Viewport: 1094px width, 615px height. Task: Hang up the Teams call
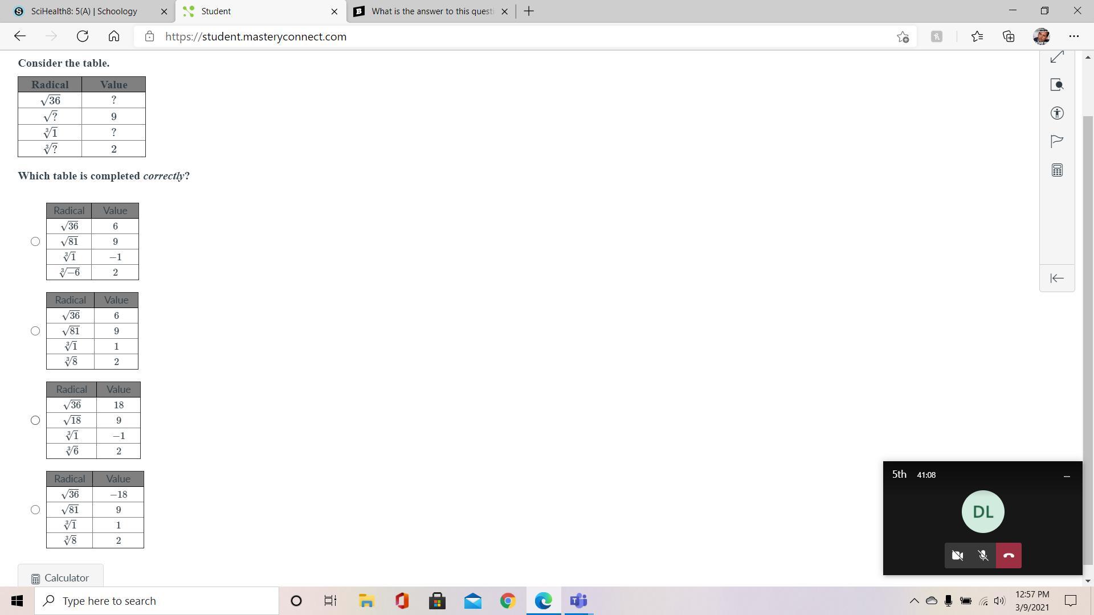(1009, 555)
